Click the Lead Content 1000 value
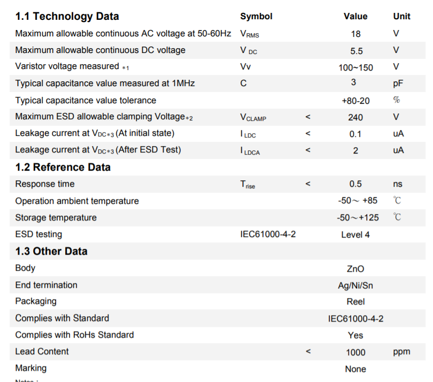Screen dimensions: 433x382 355,352
